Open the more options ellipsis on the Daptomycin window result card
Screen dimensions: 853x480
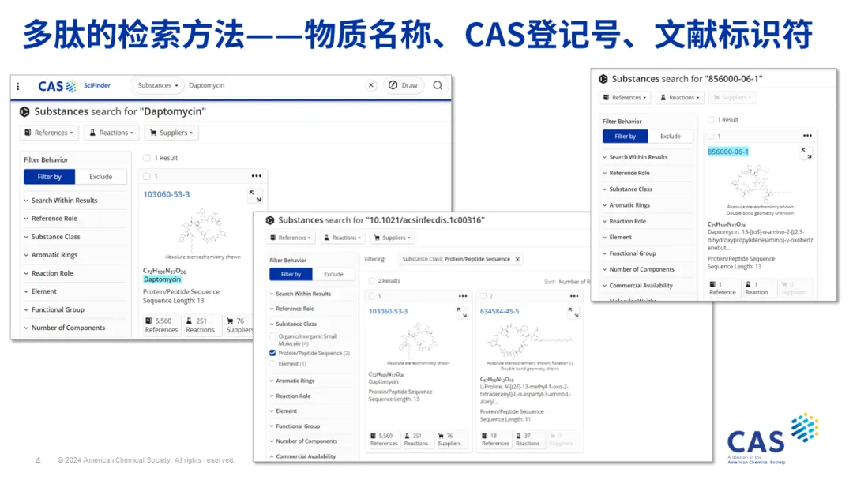pos(256,176)
